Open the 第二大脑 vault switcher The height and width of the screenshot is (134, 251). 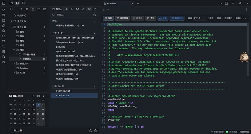16,131
